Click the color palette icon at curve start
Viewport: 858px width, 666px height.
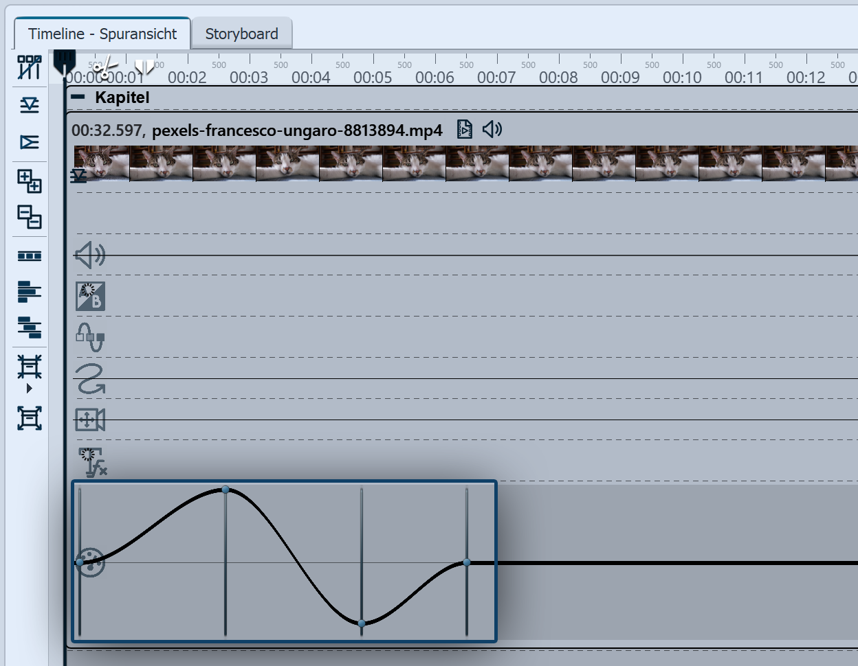click(x=91, y=563)
